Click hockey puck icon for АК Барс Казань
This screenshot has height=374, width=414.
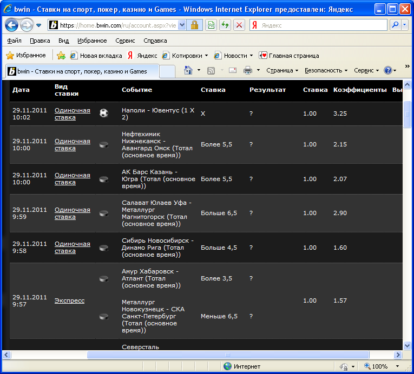coord(104,179)
